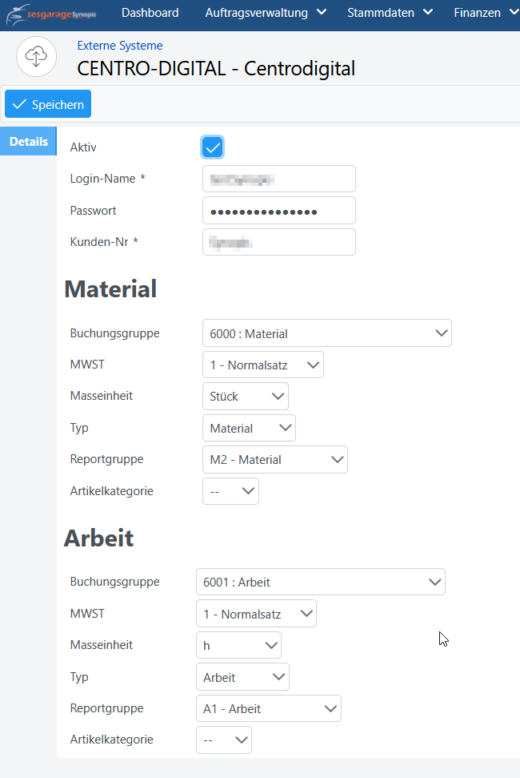520x778 pixels.
Task: Focus the Login-Name input field
Action: tap(279, 179)
